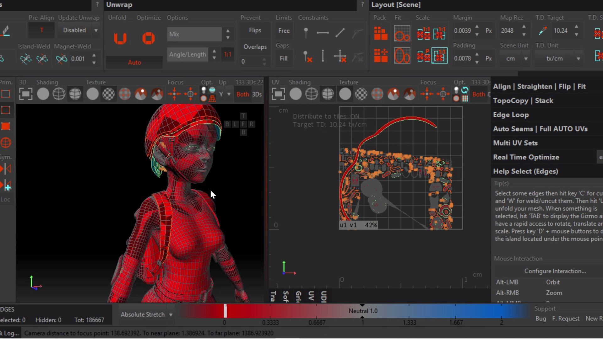The height and width of the screenshot is (339, 603).
Task: Click the Configure Interaction button
Action: coord(555,271)
